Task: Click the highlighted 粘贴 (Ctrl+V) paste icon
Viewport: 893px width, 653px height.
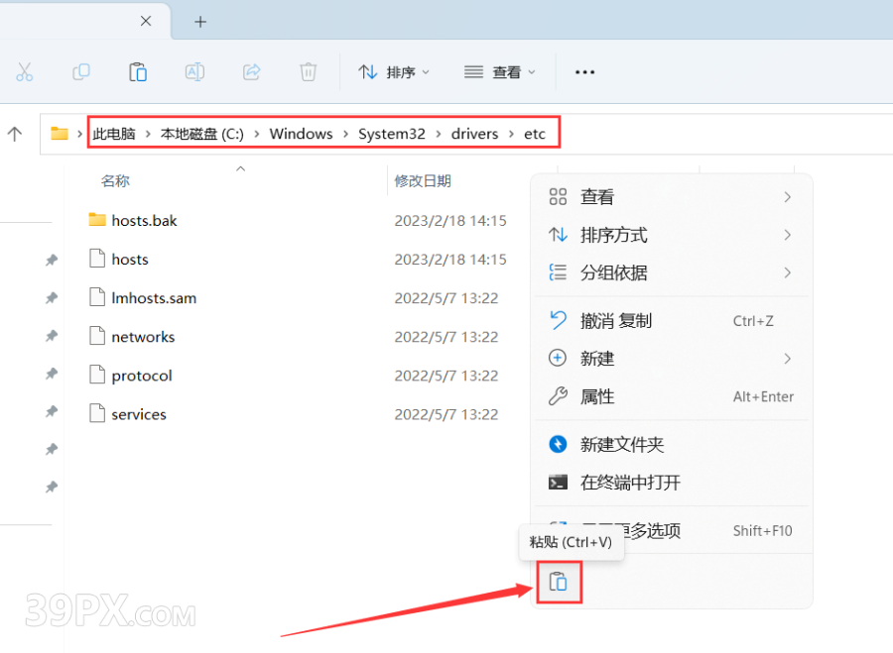Action: [x=559, y=583]
